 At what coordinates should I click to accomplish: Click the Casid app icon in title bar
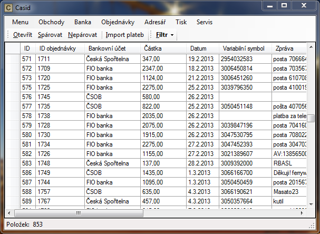[9, 7]
